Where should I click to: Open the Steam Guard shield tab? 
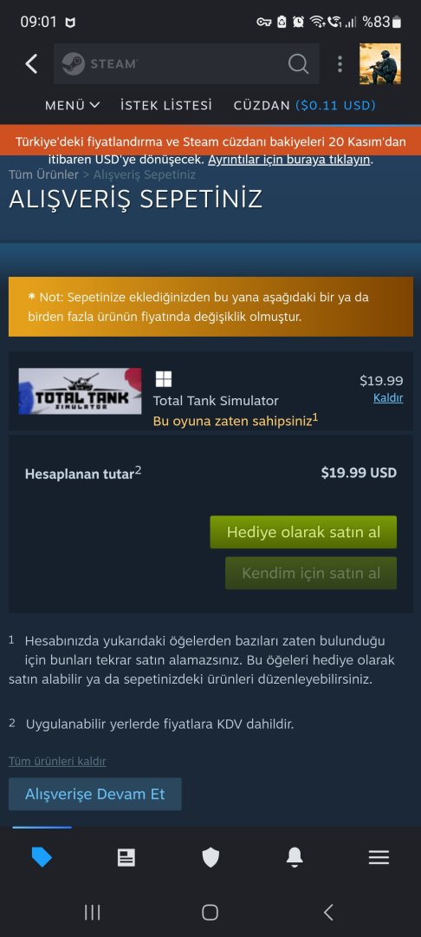(210, 857)
